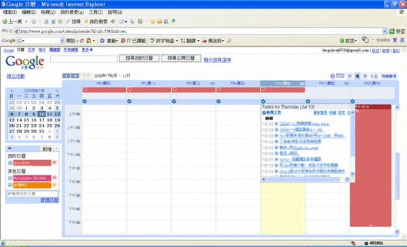The image size is (407, 247).
Task: Click the '傳送到' send-to toolbar icon
Action: pyautogui.click(x=205, y=41)
